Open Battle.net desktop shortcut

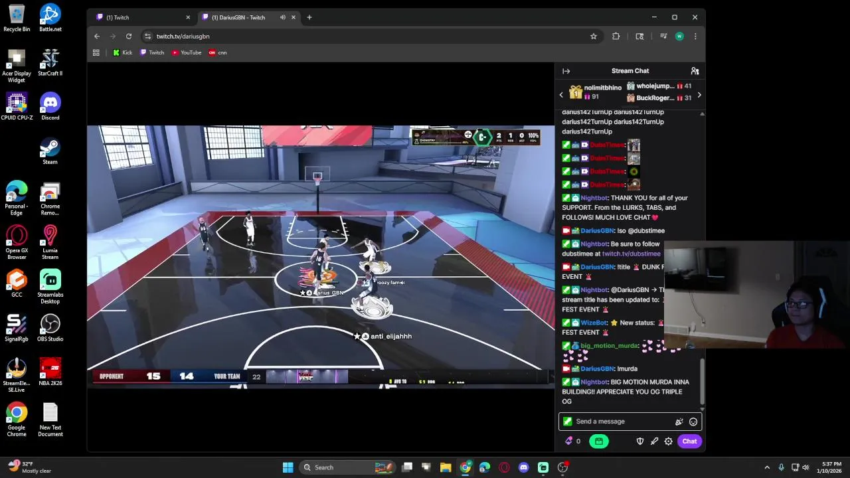coord(50,18)
